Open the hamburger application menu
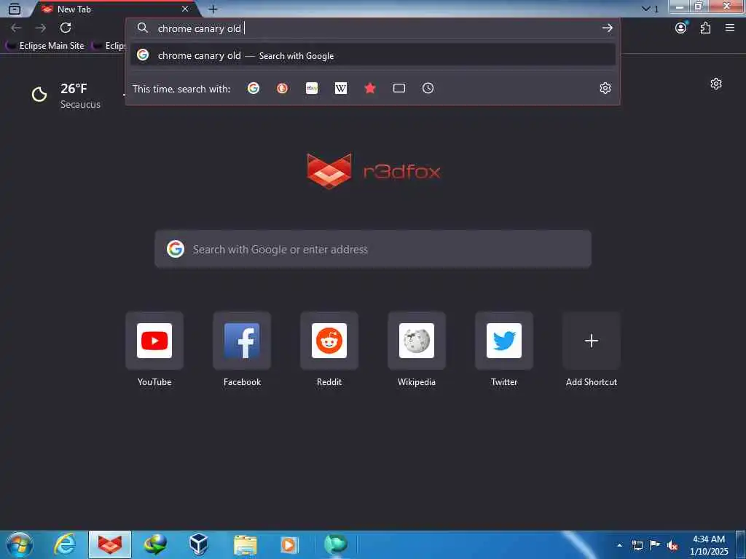Screen dimensions: 746x559 click(x=729, y=28)
